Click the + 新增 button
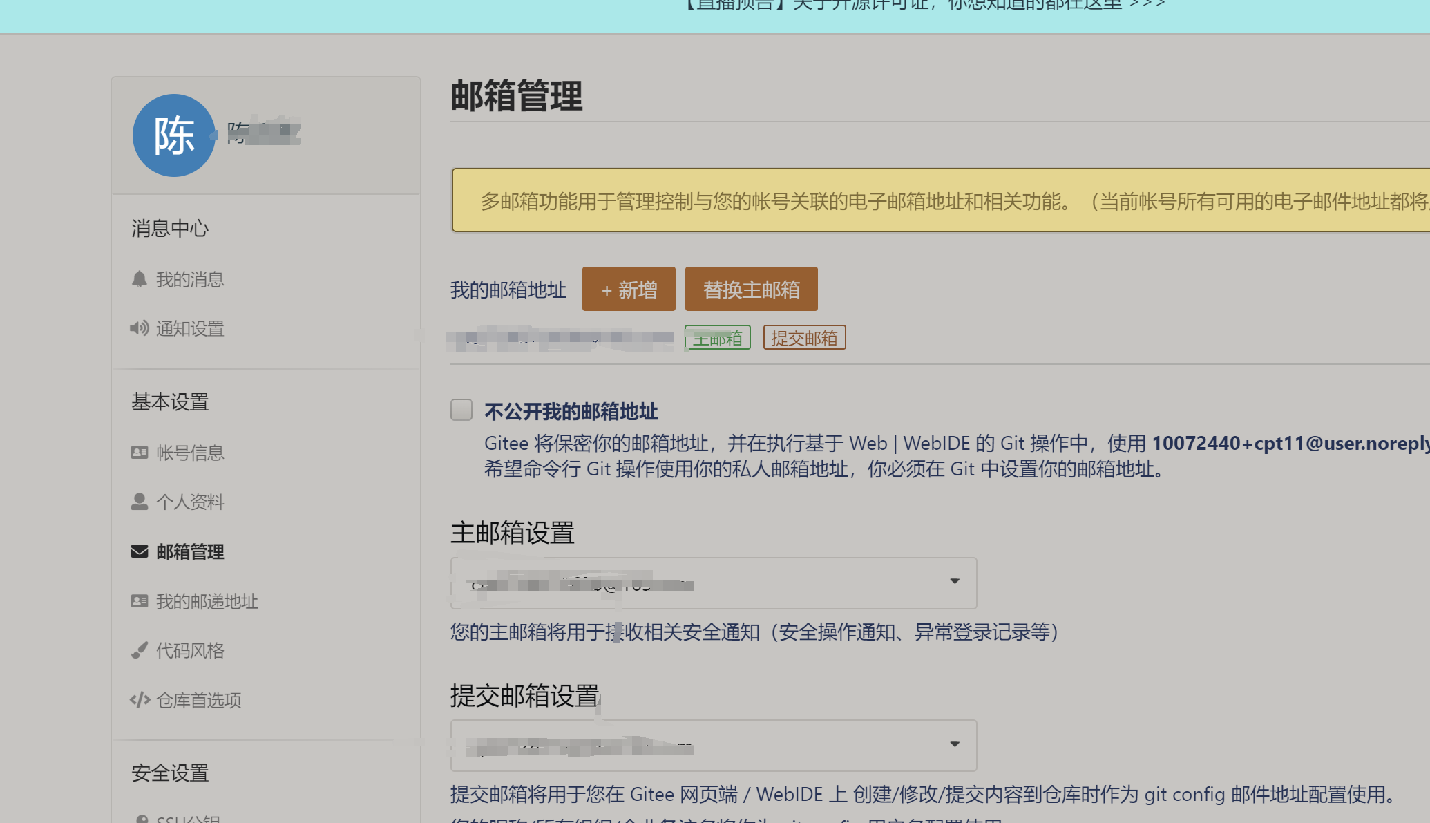 (629, 289)
